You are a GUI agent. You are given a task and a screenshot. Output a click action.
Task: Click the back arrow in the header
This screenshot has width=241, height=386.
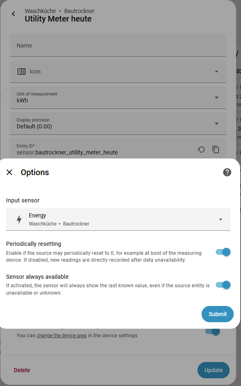coord(13,13)
